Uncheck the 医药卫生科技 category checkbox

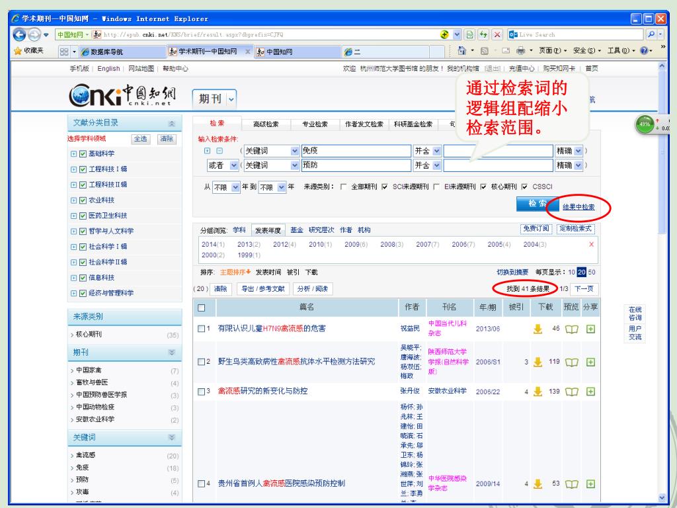pos(83,216)
